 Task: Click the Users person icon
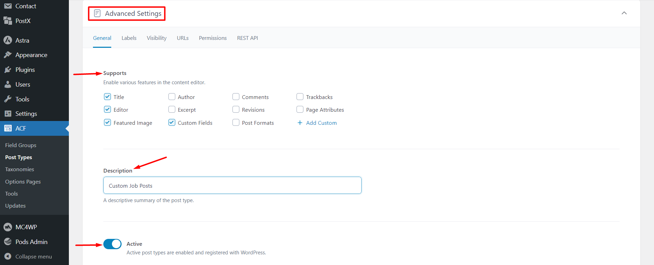point(8,84)
